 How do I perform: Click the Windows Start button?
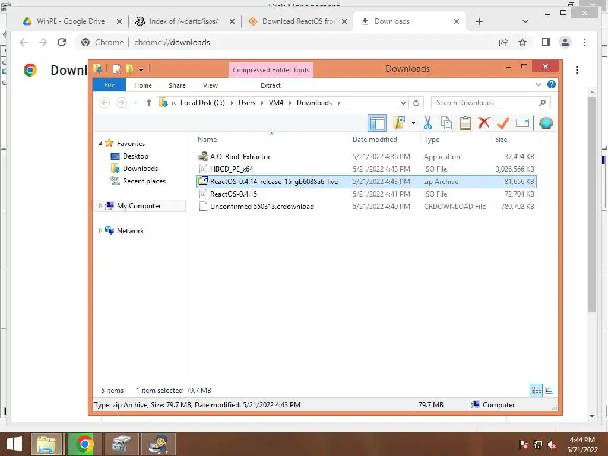click(14, 444)
